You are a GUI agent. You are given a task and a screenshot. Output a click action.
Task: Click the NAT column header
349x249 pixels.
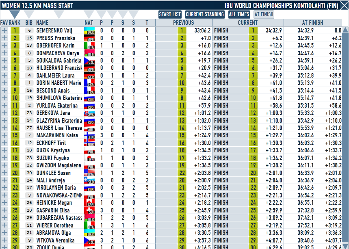coord(89,23)
